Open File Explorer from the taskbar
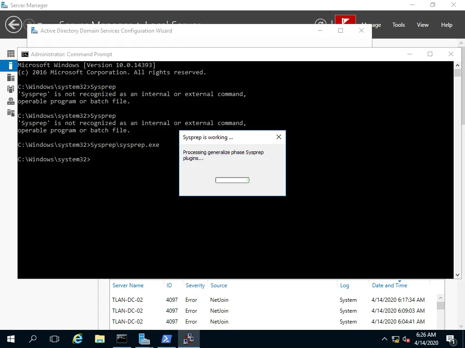Viewport: 465px width, 348px height. pyautogui.click(x=99, y=338)
